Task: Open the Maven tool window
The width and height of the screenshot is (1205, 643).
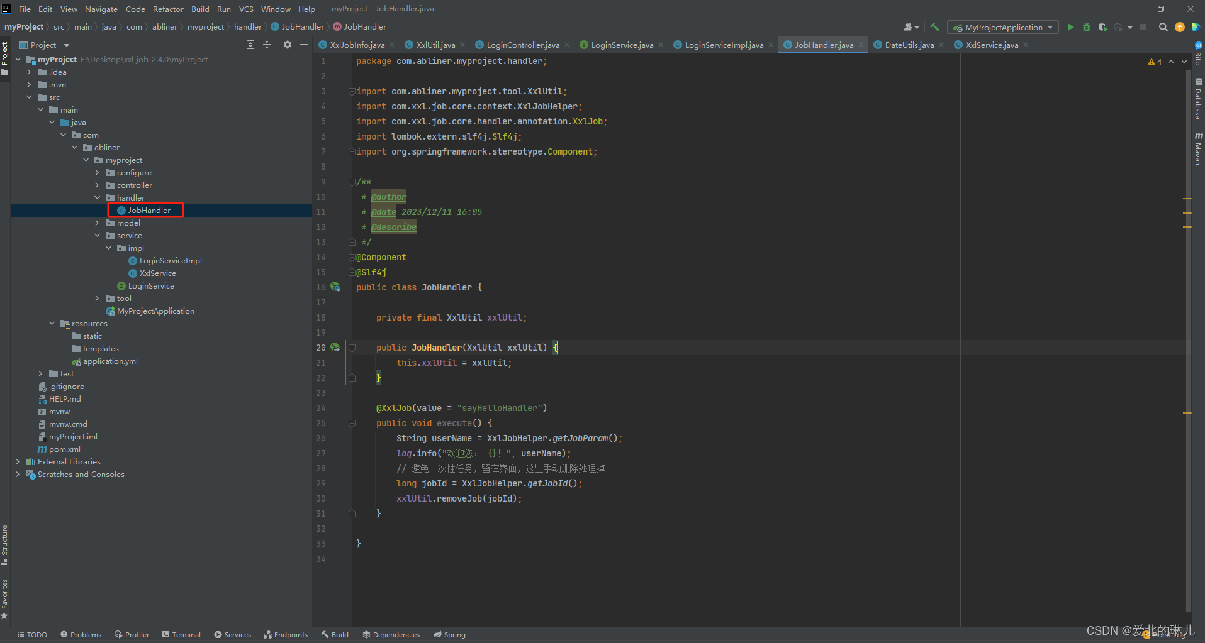Action: (1198, 148)
